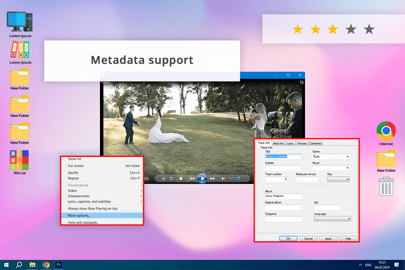
Task: Click the Subtitle input field
Action: click(283, 168)
